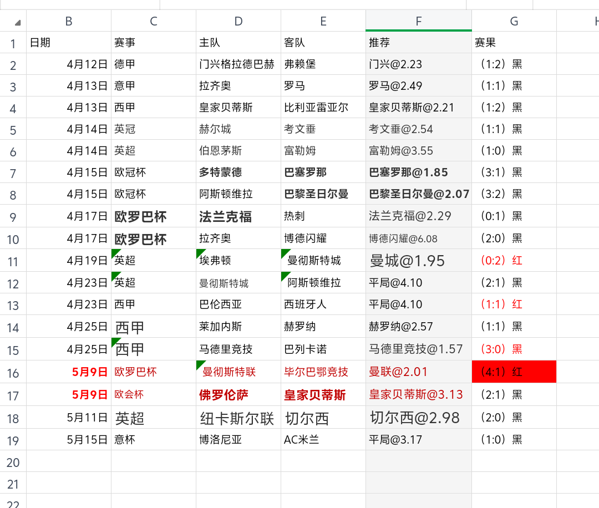Image resolution: width=599 pixels, height=508 pixels.
Task: Select column header B
Action: pyautogui.click(x=68, y=21)
